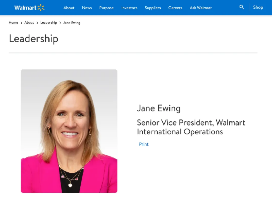Open the search magnifier icon
The width and height of the screenshot is (272, 209).
point(242,7)
